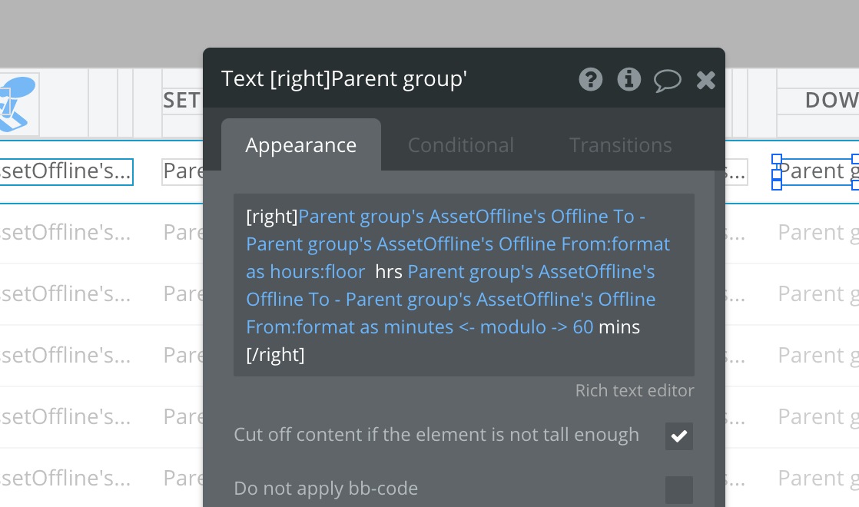
Task: Open the Rich text editor link
Action: tap(635, 390)
